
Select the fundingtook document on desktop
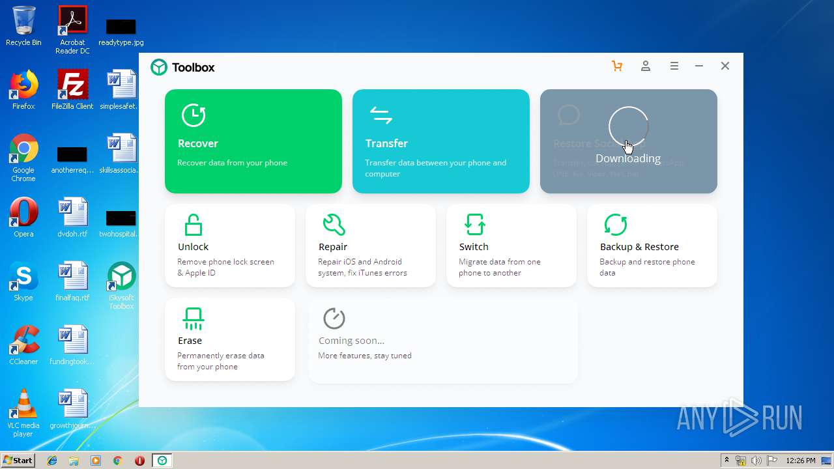click(72, 345)
